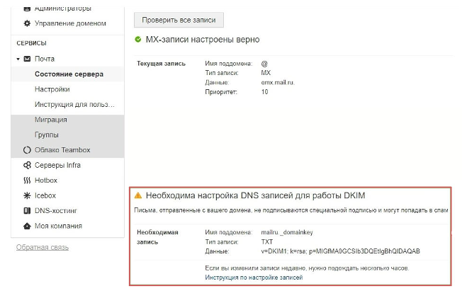This screenshot has height=303, width=462.
Task: Collapse the Почта section arrow
Action: tap(18, 59)
